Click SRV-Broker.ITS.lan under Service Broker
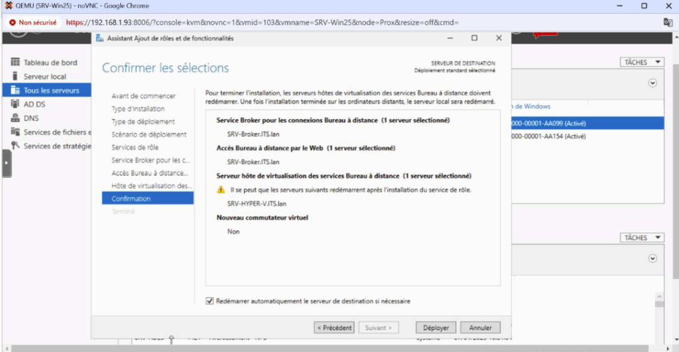The height and width of the screenshot is (352, 679). tap(253, 134)
